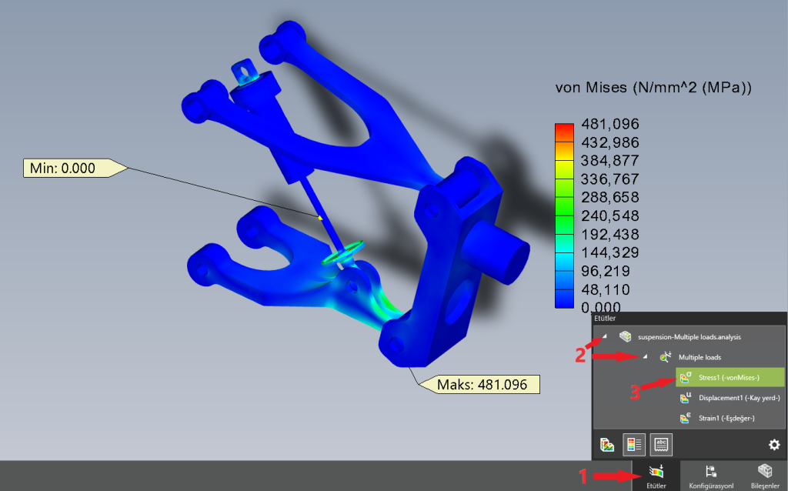Open the Displacement1 result plot
This screenshot has width=788, height=491.
pos(739,398)
